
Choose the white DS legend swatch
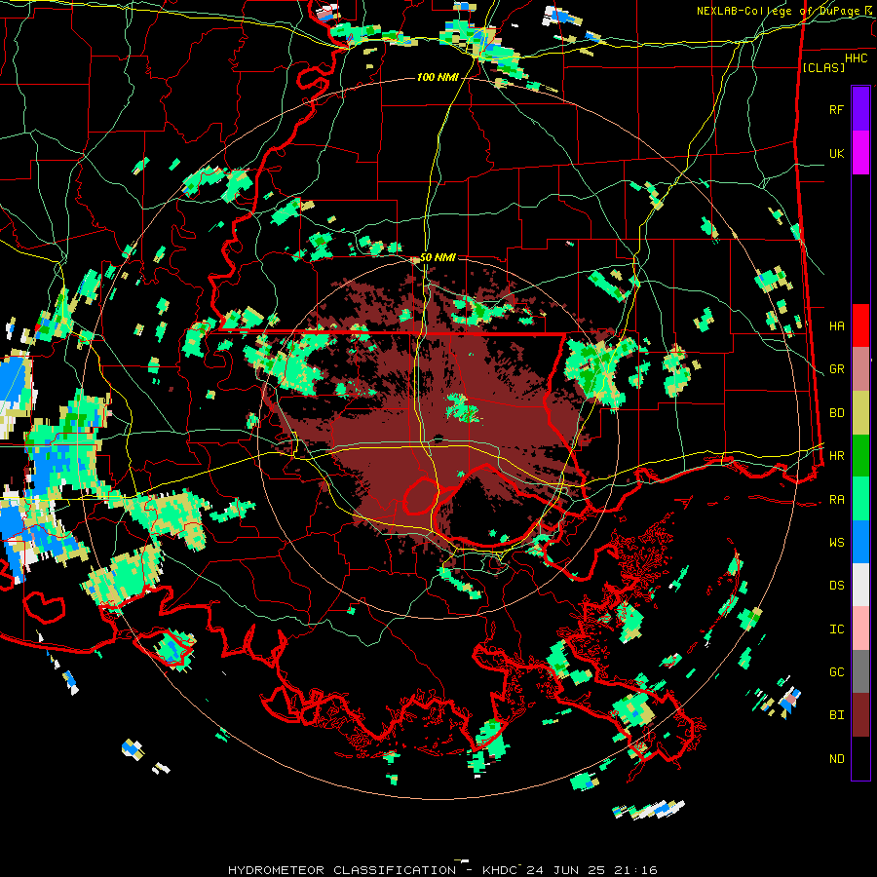[860, 585]
